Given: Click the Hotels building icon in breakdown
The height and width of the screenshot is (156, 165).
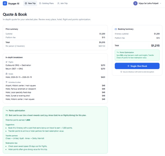Looking at the screenshot, I should click(x=7, y=74).
